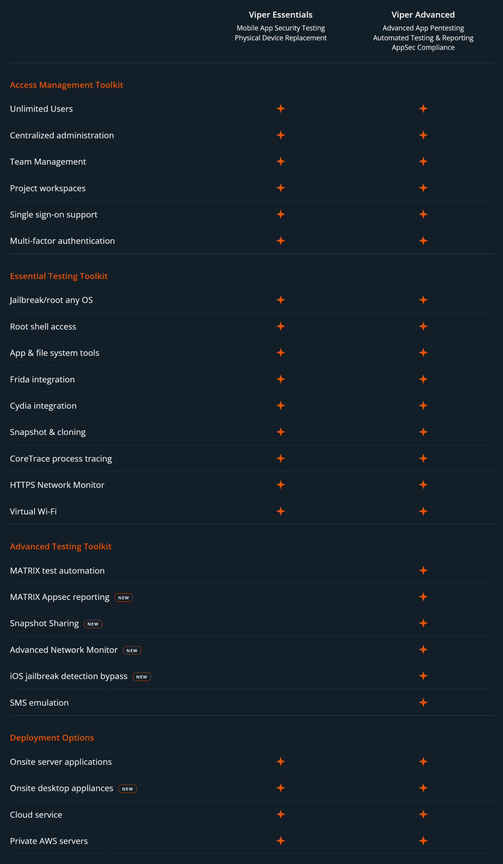Click Frida integration star under Viper Essentials
Viewport: 503px width, 864px height.
(280, 379)
